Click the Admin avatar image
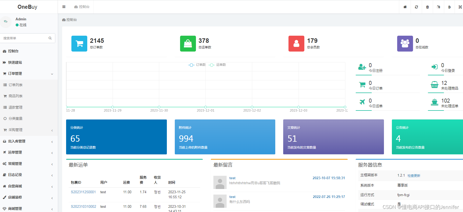The height and width of the screenshot is (212, 463). [x=6, y=22]
